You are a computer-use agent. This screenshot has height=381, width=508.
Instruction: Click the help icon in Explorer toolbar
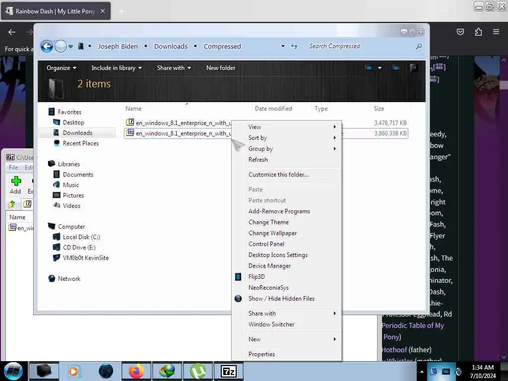click(413, 68)
